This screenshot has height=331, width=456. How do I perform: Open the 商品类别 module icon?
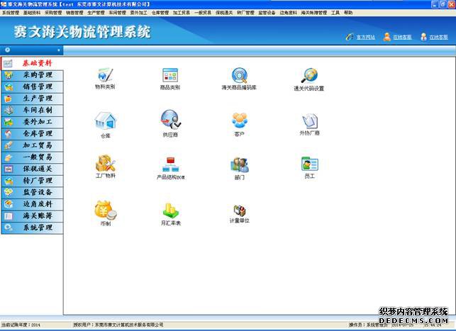click(x=169, y=75)
